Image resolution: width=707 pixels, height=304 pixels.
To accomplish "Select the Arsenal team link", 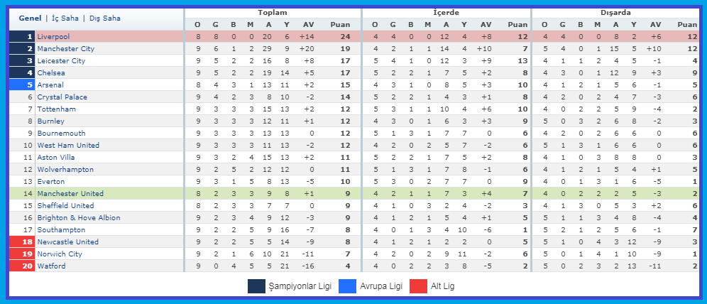I will (50, 85).
